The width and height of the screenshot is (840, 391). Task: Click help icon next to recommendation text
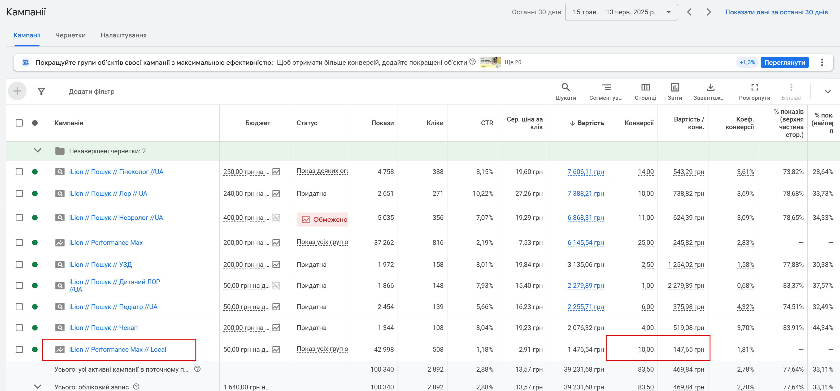pyautogui.click(x=472, y=62)
